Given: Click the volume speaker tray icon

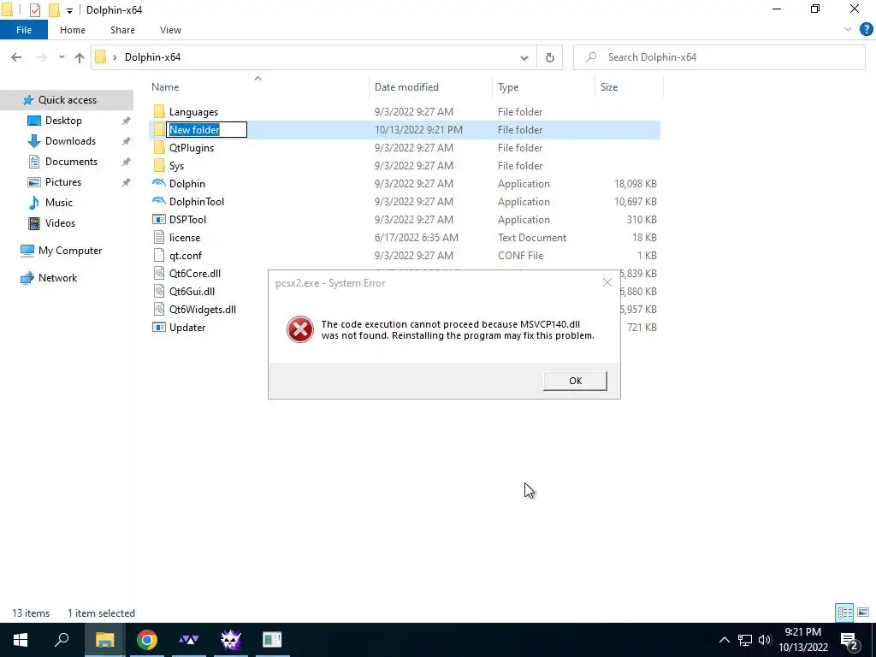Looking at the screenshot, I should [x=765, y=640].
